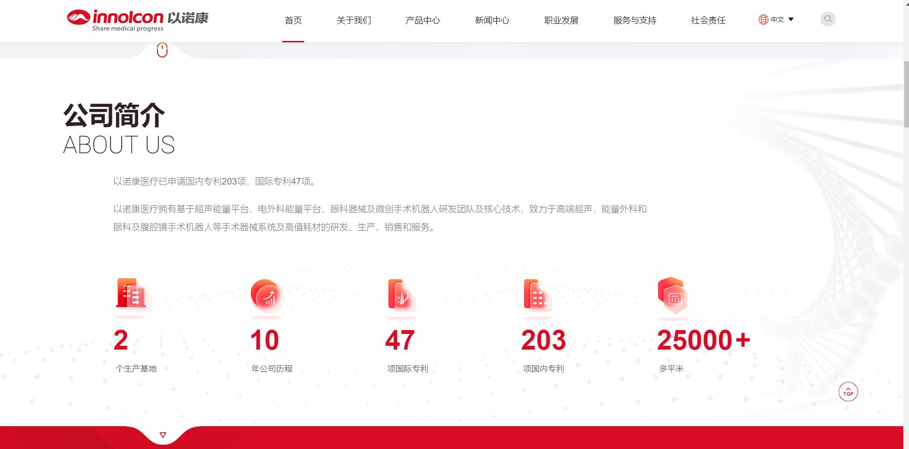This screenshot has width=909, height=449.
Task: Click the 个生产基地 label
Action: (136, 369)
